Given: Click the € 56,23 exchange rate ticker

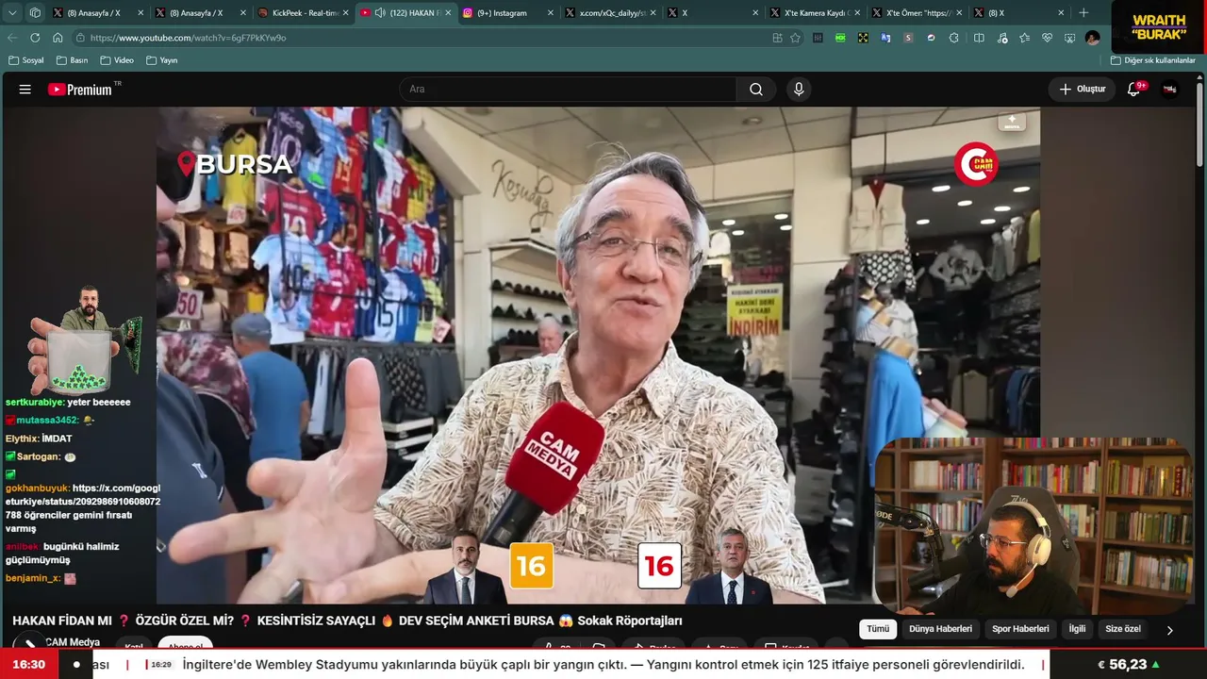Looking at the screenshot, I should (x=1128, y=665).
